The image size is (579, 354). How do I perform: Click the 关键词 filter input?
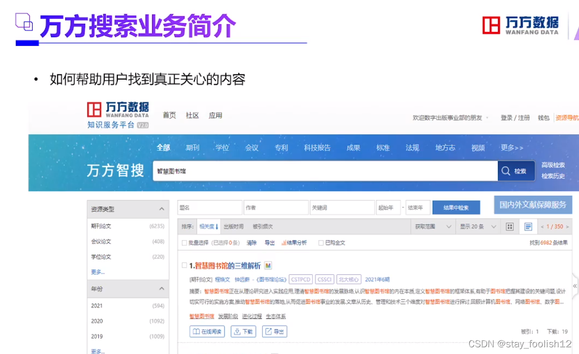342,207
